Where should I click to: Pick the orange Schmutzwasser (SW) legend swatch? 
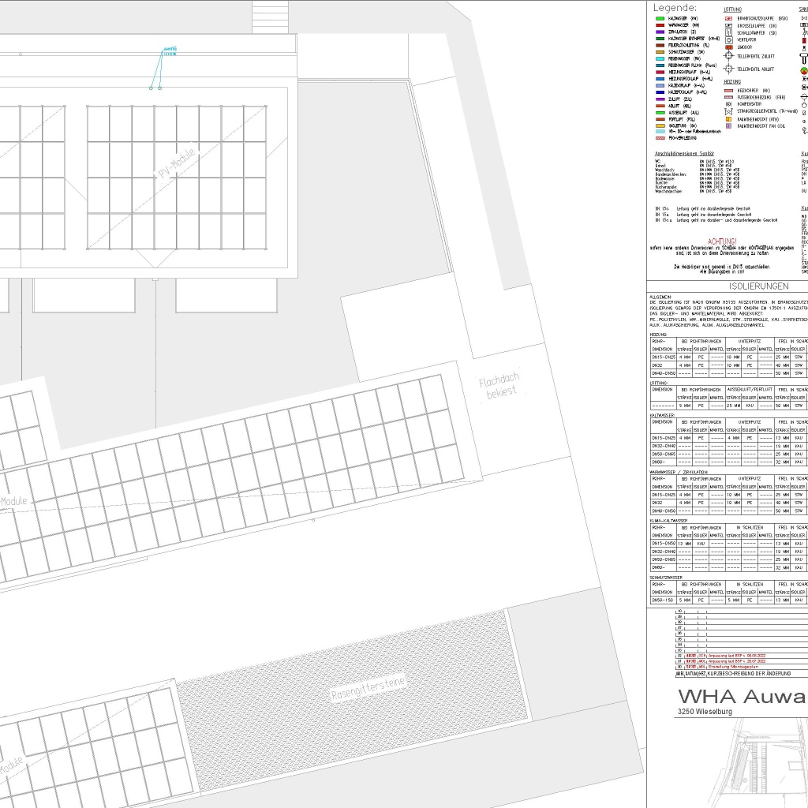point(660,52)
